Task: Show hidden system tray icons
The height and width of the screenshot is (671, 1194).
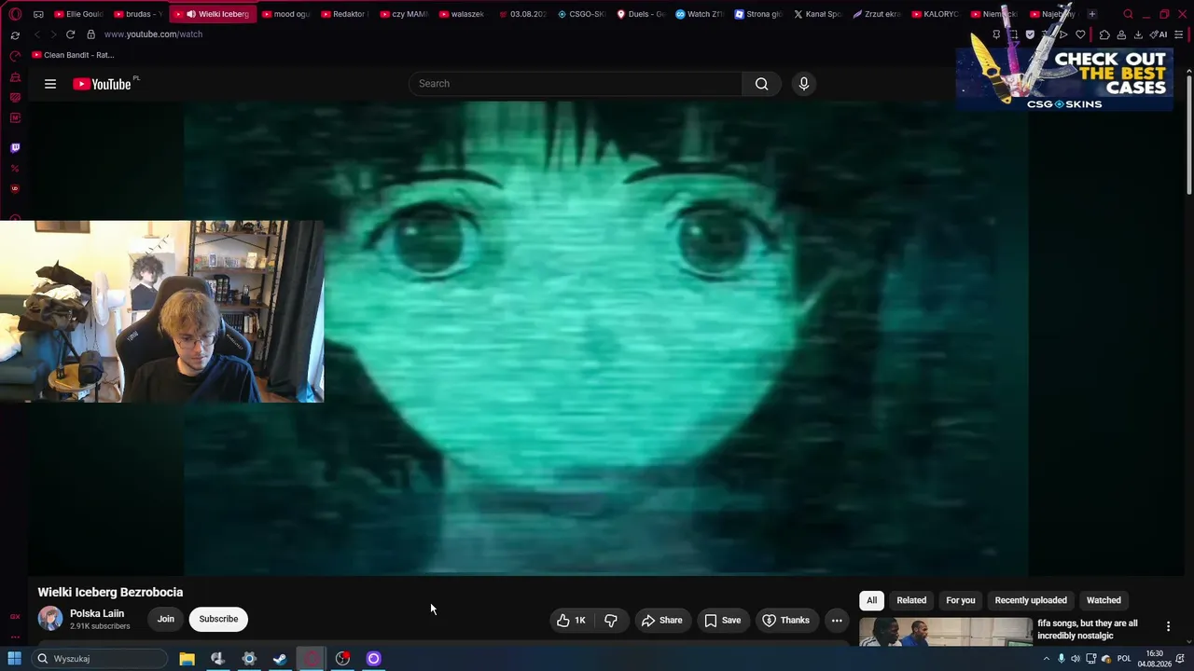Action: click(1047, 659)
